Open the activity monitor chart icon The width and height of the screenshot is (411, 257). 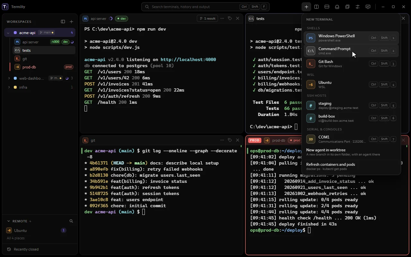click(x=368, y=7)
